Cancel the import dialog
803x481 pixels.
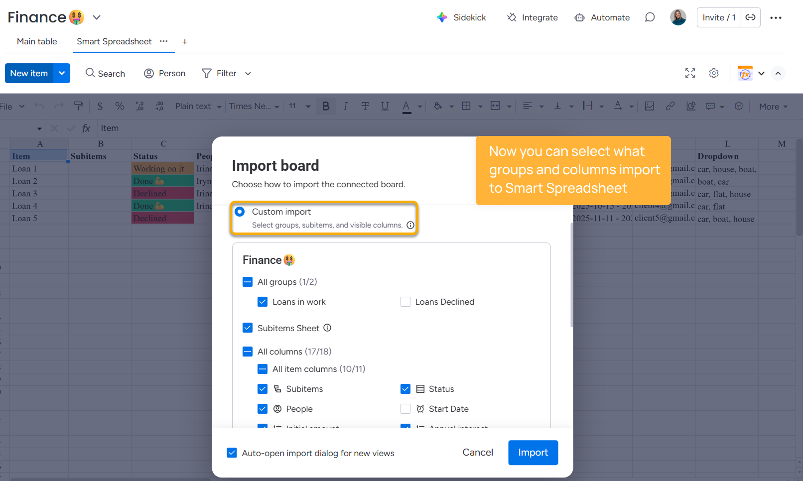(x=477, y=452)
